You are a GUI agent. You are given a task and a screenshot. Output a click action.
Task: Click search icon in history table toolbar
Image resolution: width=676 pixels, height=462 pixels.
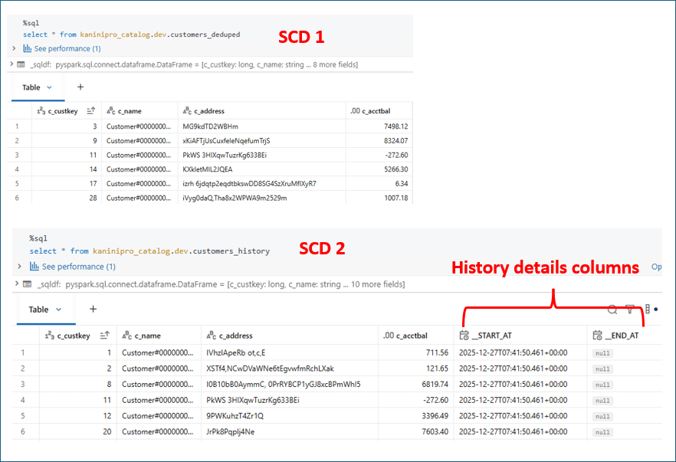[x=612, y=310]
